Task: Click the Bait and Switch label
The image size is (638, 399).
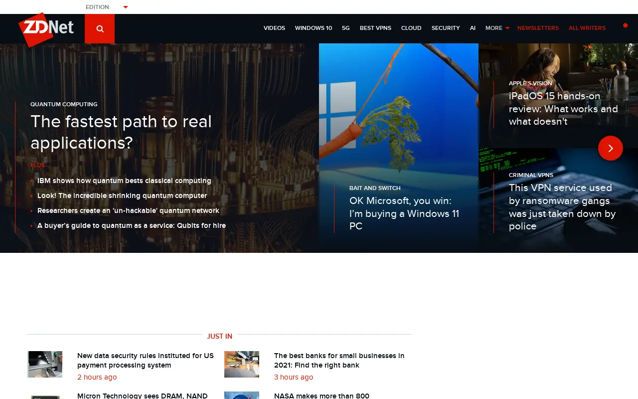Action: tap(375, 188)
